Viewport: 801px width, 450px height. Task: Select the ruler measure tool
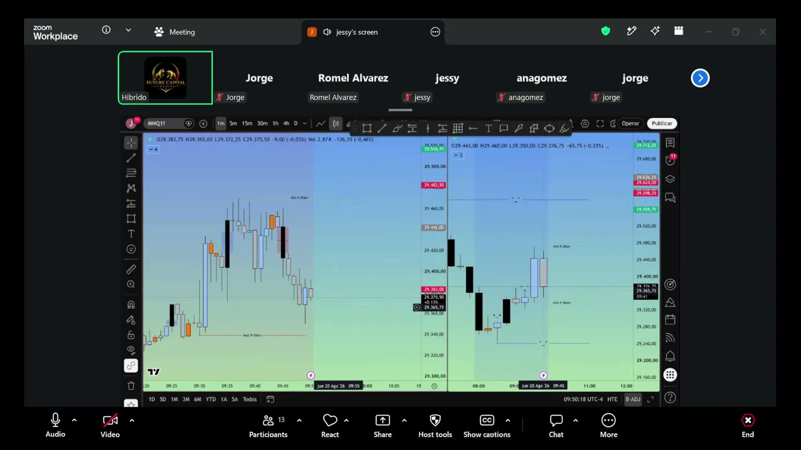(x=131, y=269)
